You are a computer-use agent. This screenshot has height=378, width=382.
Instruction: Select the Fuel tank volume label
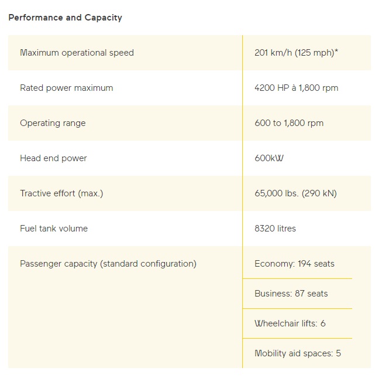(x=54, y=229)
